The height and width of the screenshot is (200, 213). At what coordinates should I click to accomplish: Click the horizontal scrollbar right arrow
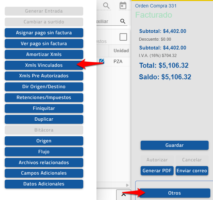128,185
